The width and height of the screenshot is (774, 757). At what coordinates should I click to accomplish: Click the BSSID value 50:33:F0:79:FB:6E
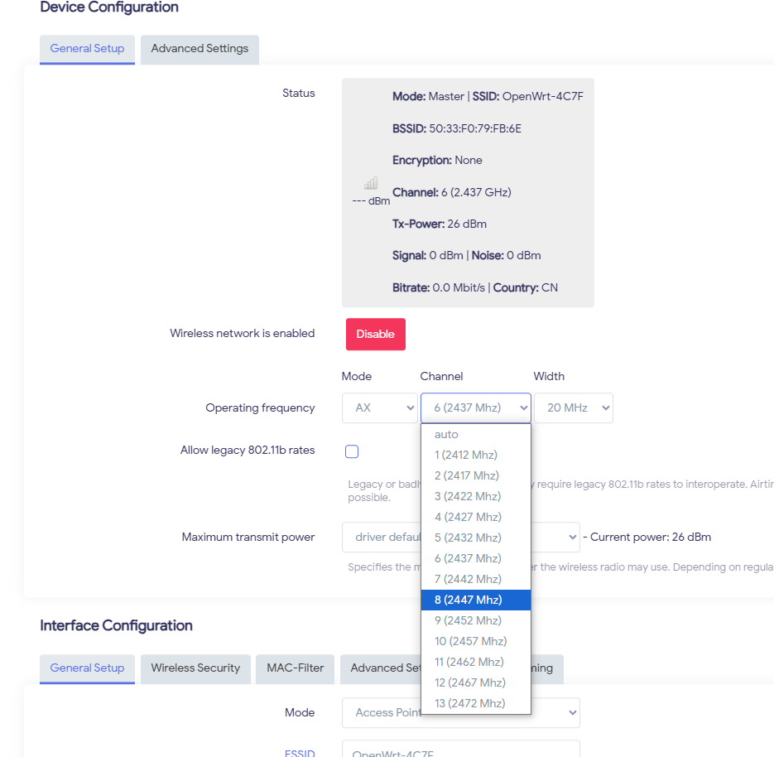tap(475, 129)
